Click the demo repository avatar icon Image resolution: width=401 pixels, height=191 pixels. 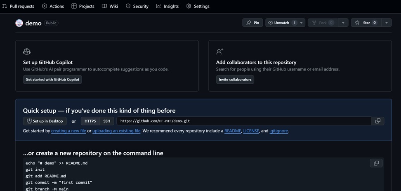point(19,23)
